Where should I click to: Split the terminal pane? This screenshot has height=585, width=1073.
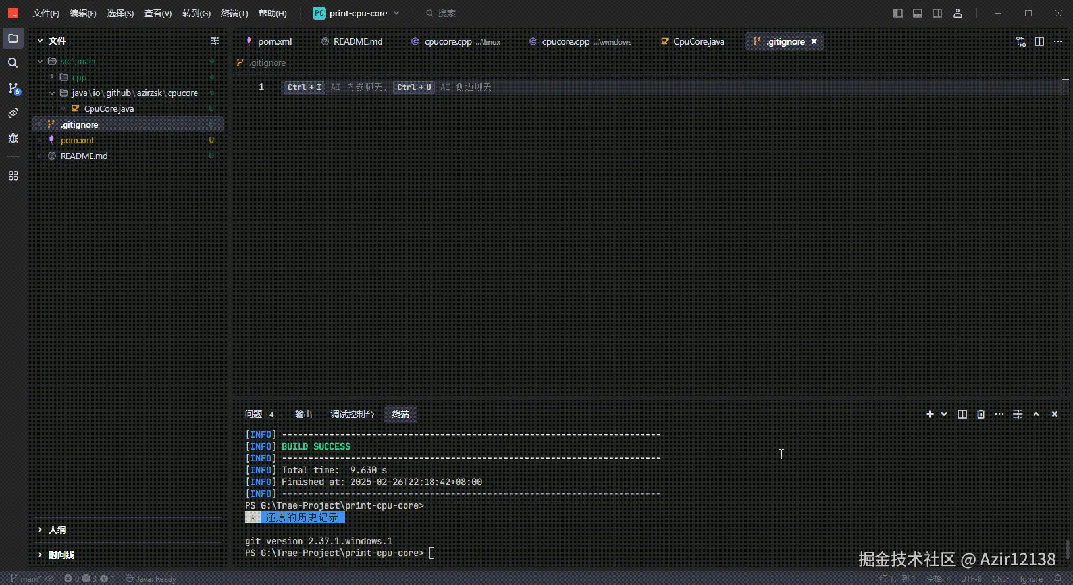[962, 414]
